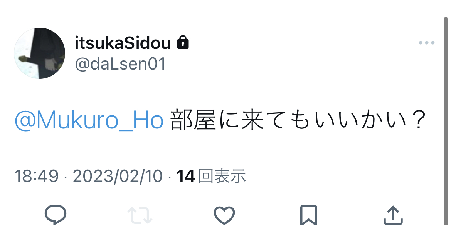Open the three-dot more options menu
The height and width of the screenshot is (225, 451).
point(427,43)
